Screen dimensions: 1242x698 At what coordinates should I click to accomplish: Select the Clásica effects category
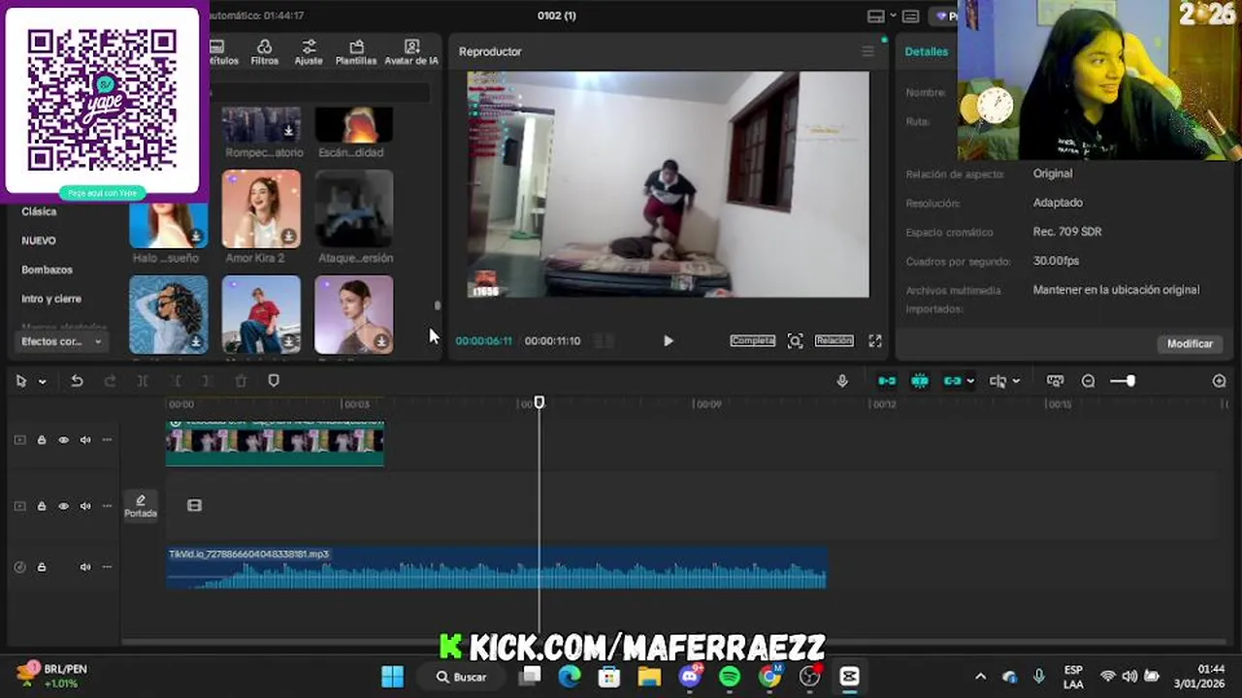coord(39,211)
